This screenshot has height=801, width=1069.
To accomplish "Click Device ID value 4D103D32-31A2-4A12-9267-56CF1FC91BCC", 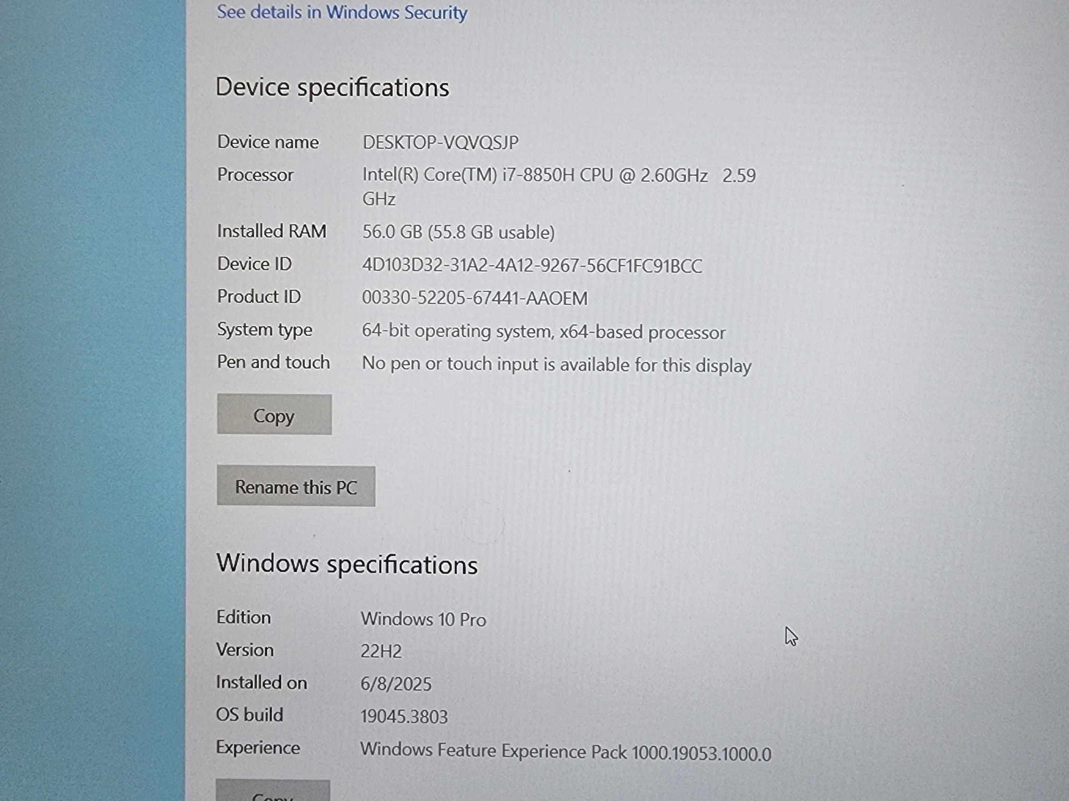I will (x=532, y=265).
